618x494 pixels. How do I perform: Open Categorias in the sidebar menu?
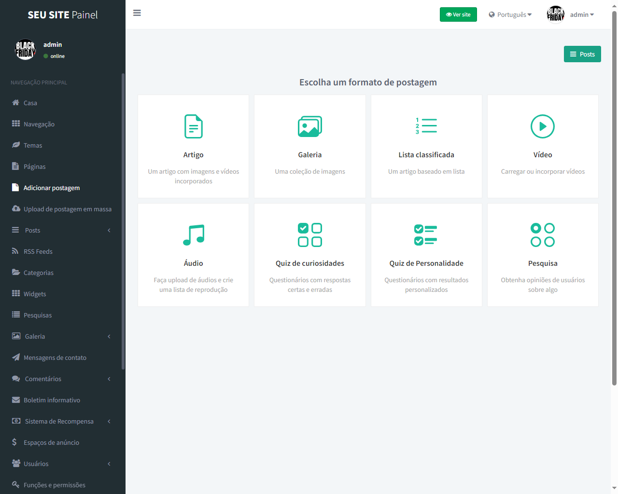click(39, 273)
